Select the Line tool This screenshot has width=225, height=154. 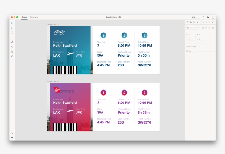[x=12, y=37]
